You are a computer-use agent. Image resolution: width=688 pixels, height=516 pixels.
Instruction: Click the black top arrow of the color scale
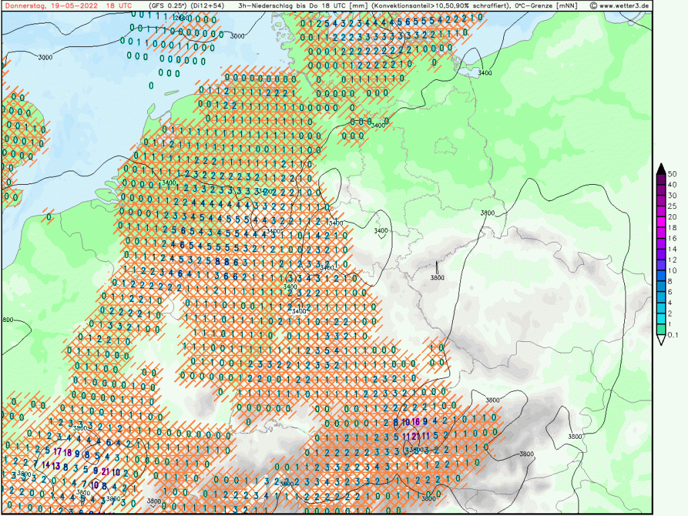661,168
